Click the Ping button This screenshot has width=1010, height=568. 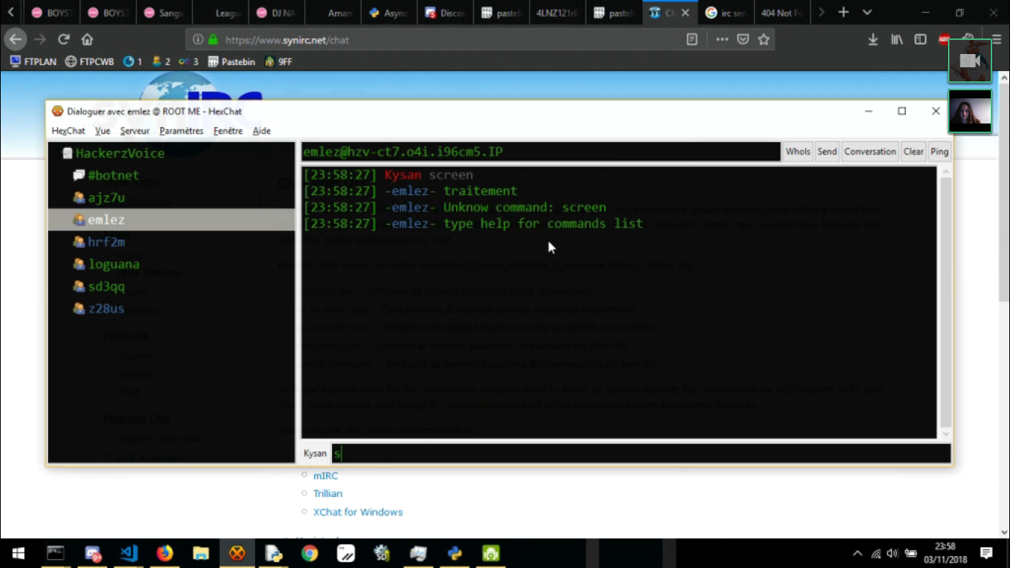click(x=939, y=152)
